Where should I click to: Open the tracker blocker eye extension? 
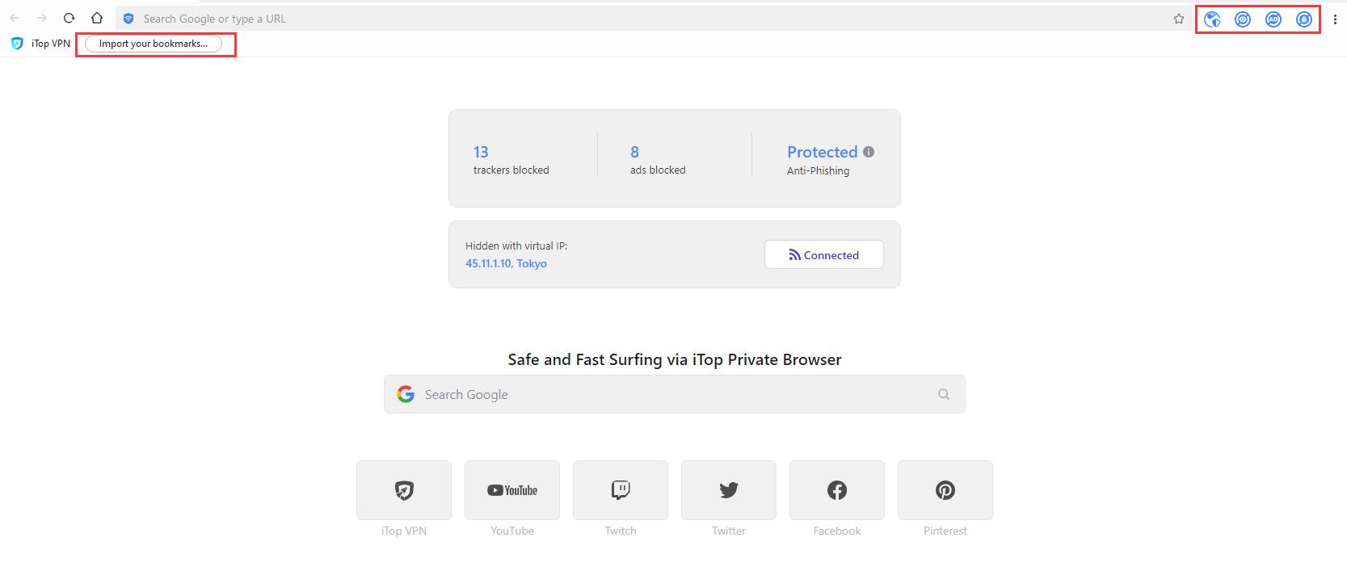pos(1243,19)
